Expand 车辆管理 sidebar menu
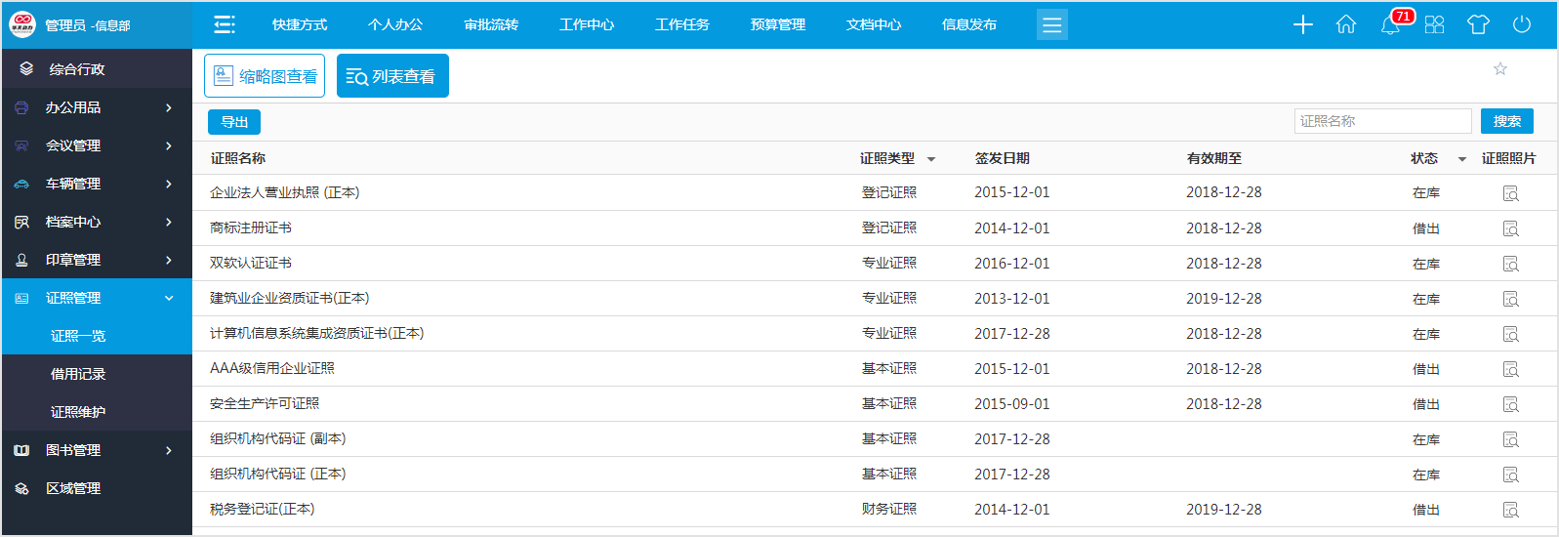 click(96, 184)
